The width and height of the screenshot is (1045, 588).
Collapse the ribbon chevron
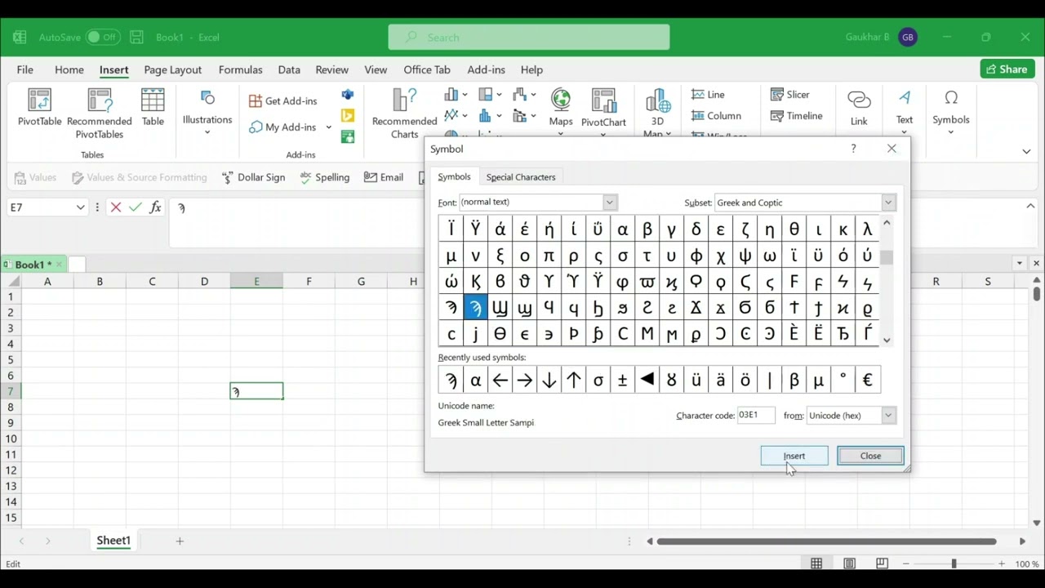pos(1026,152)
